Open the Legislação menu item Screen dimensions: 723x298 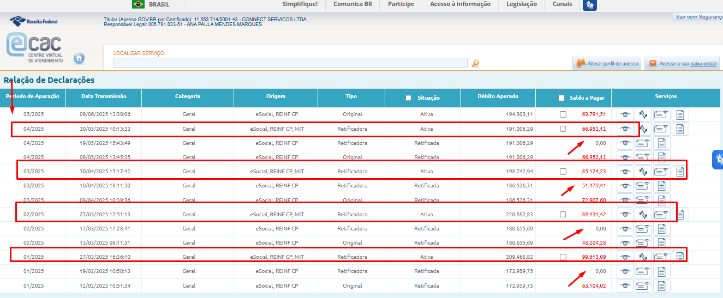tap(521, 4)
